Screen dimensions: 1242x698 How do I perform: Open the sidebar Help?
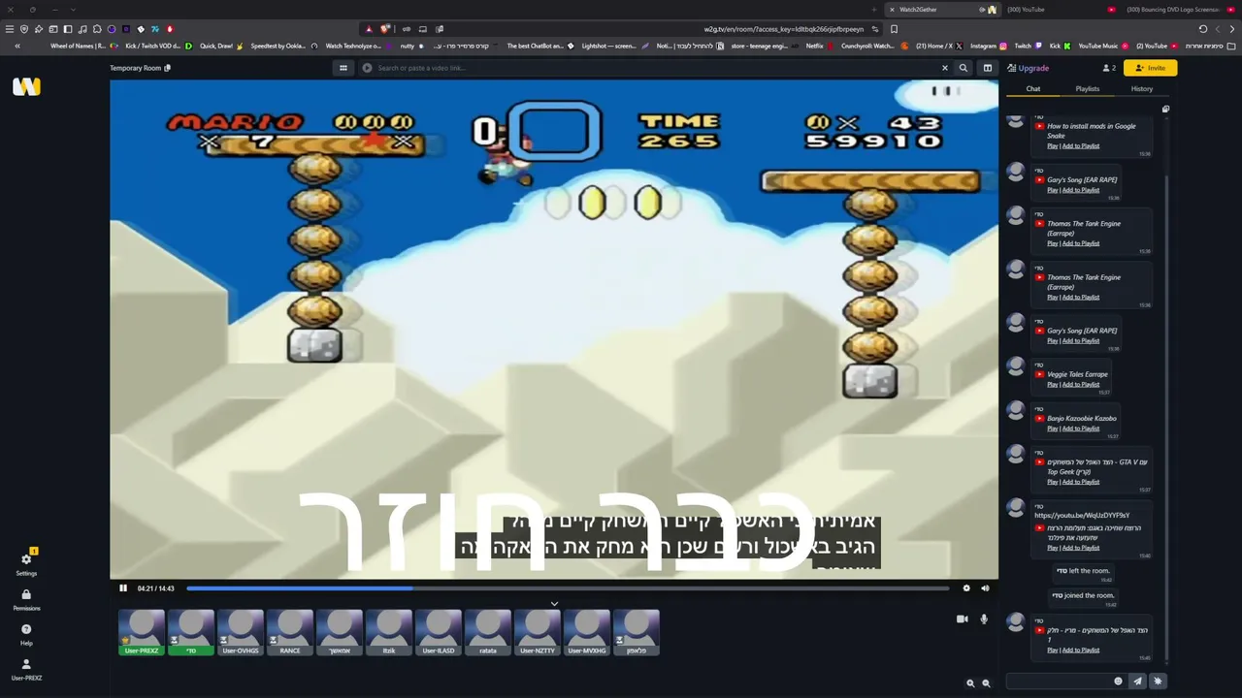pos(26,635)
